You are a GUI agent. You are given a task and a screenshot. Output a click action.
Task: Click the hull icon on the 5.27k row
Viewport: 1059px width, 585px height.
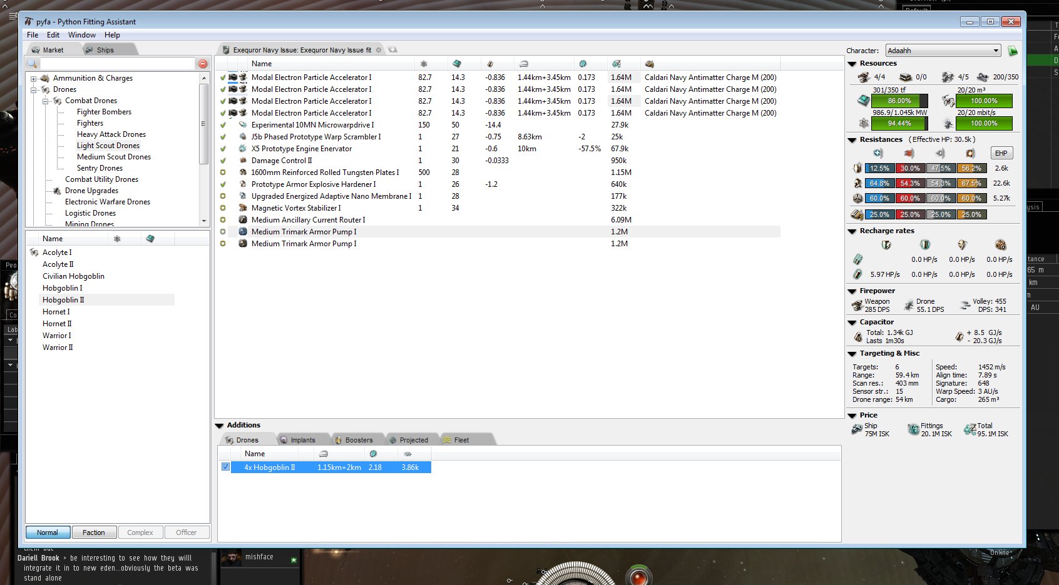[x=857, y=198]
